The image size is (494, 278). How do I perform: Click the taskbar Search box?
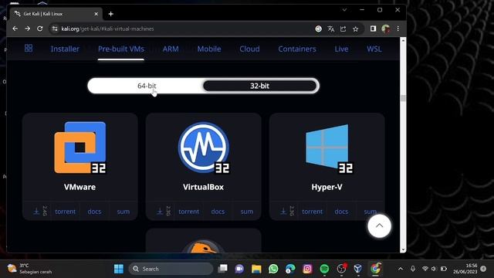pos(171,269)
